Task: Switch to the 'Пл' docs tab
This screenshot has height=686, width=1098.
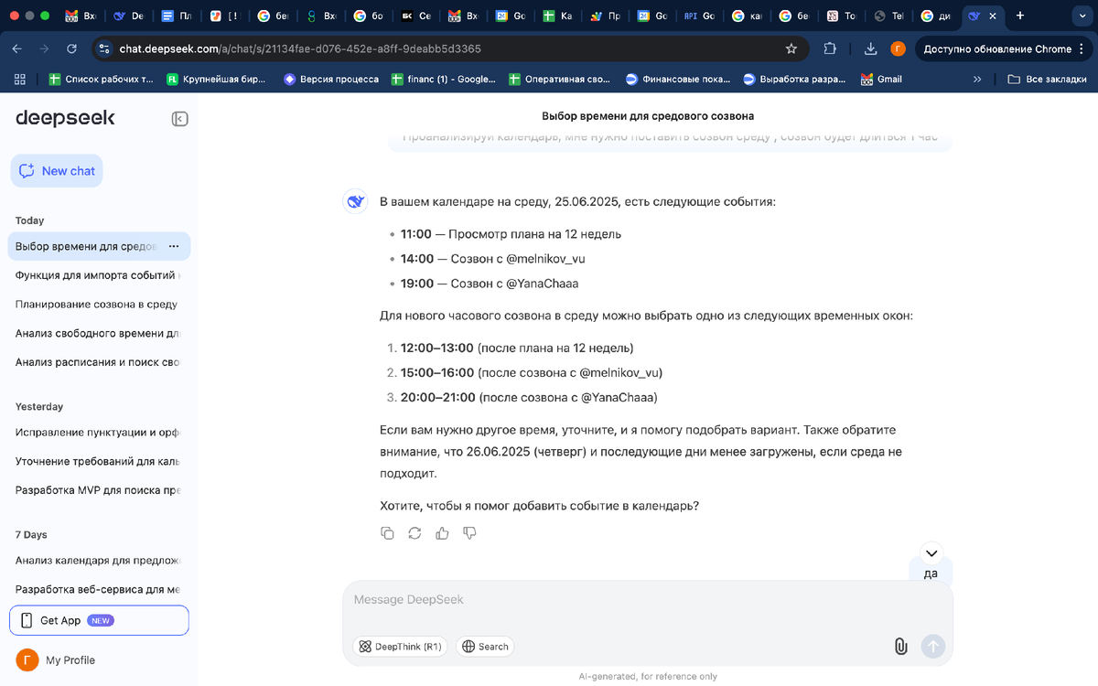Action: [178, 16]
